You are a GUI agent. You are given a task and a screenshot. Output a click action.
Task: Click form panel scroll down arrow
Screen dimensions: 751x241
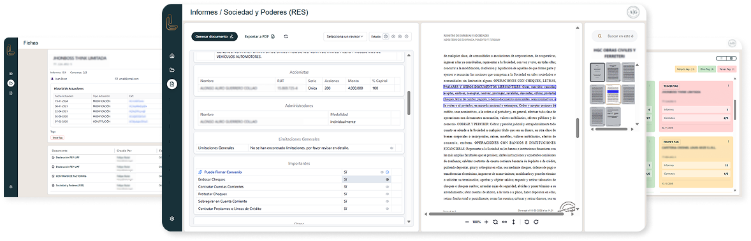click(409, 222)
